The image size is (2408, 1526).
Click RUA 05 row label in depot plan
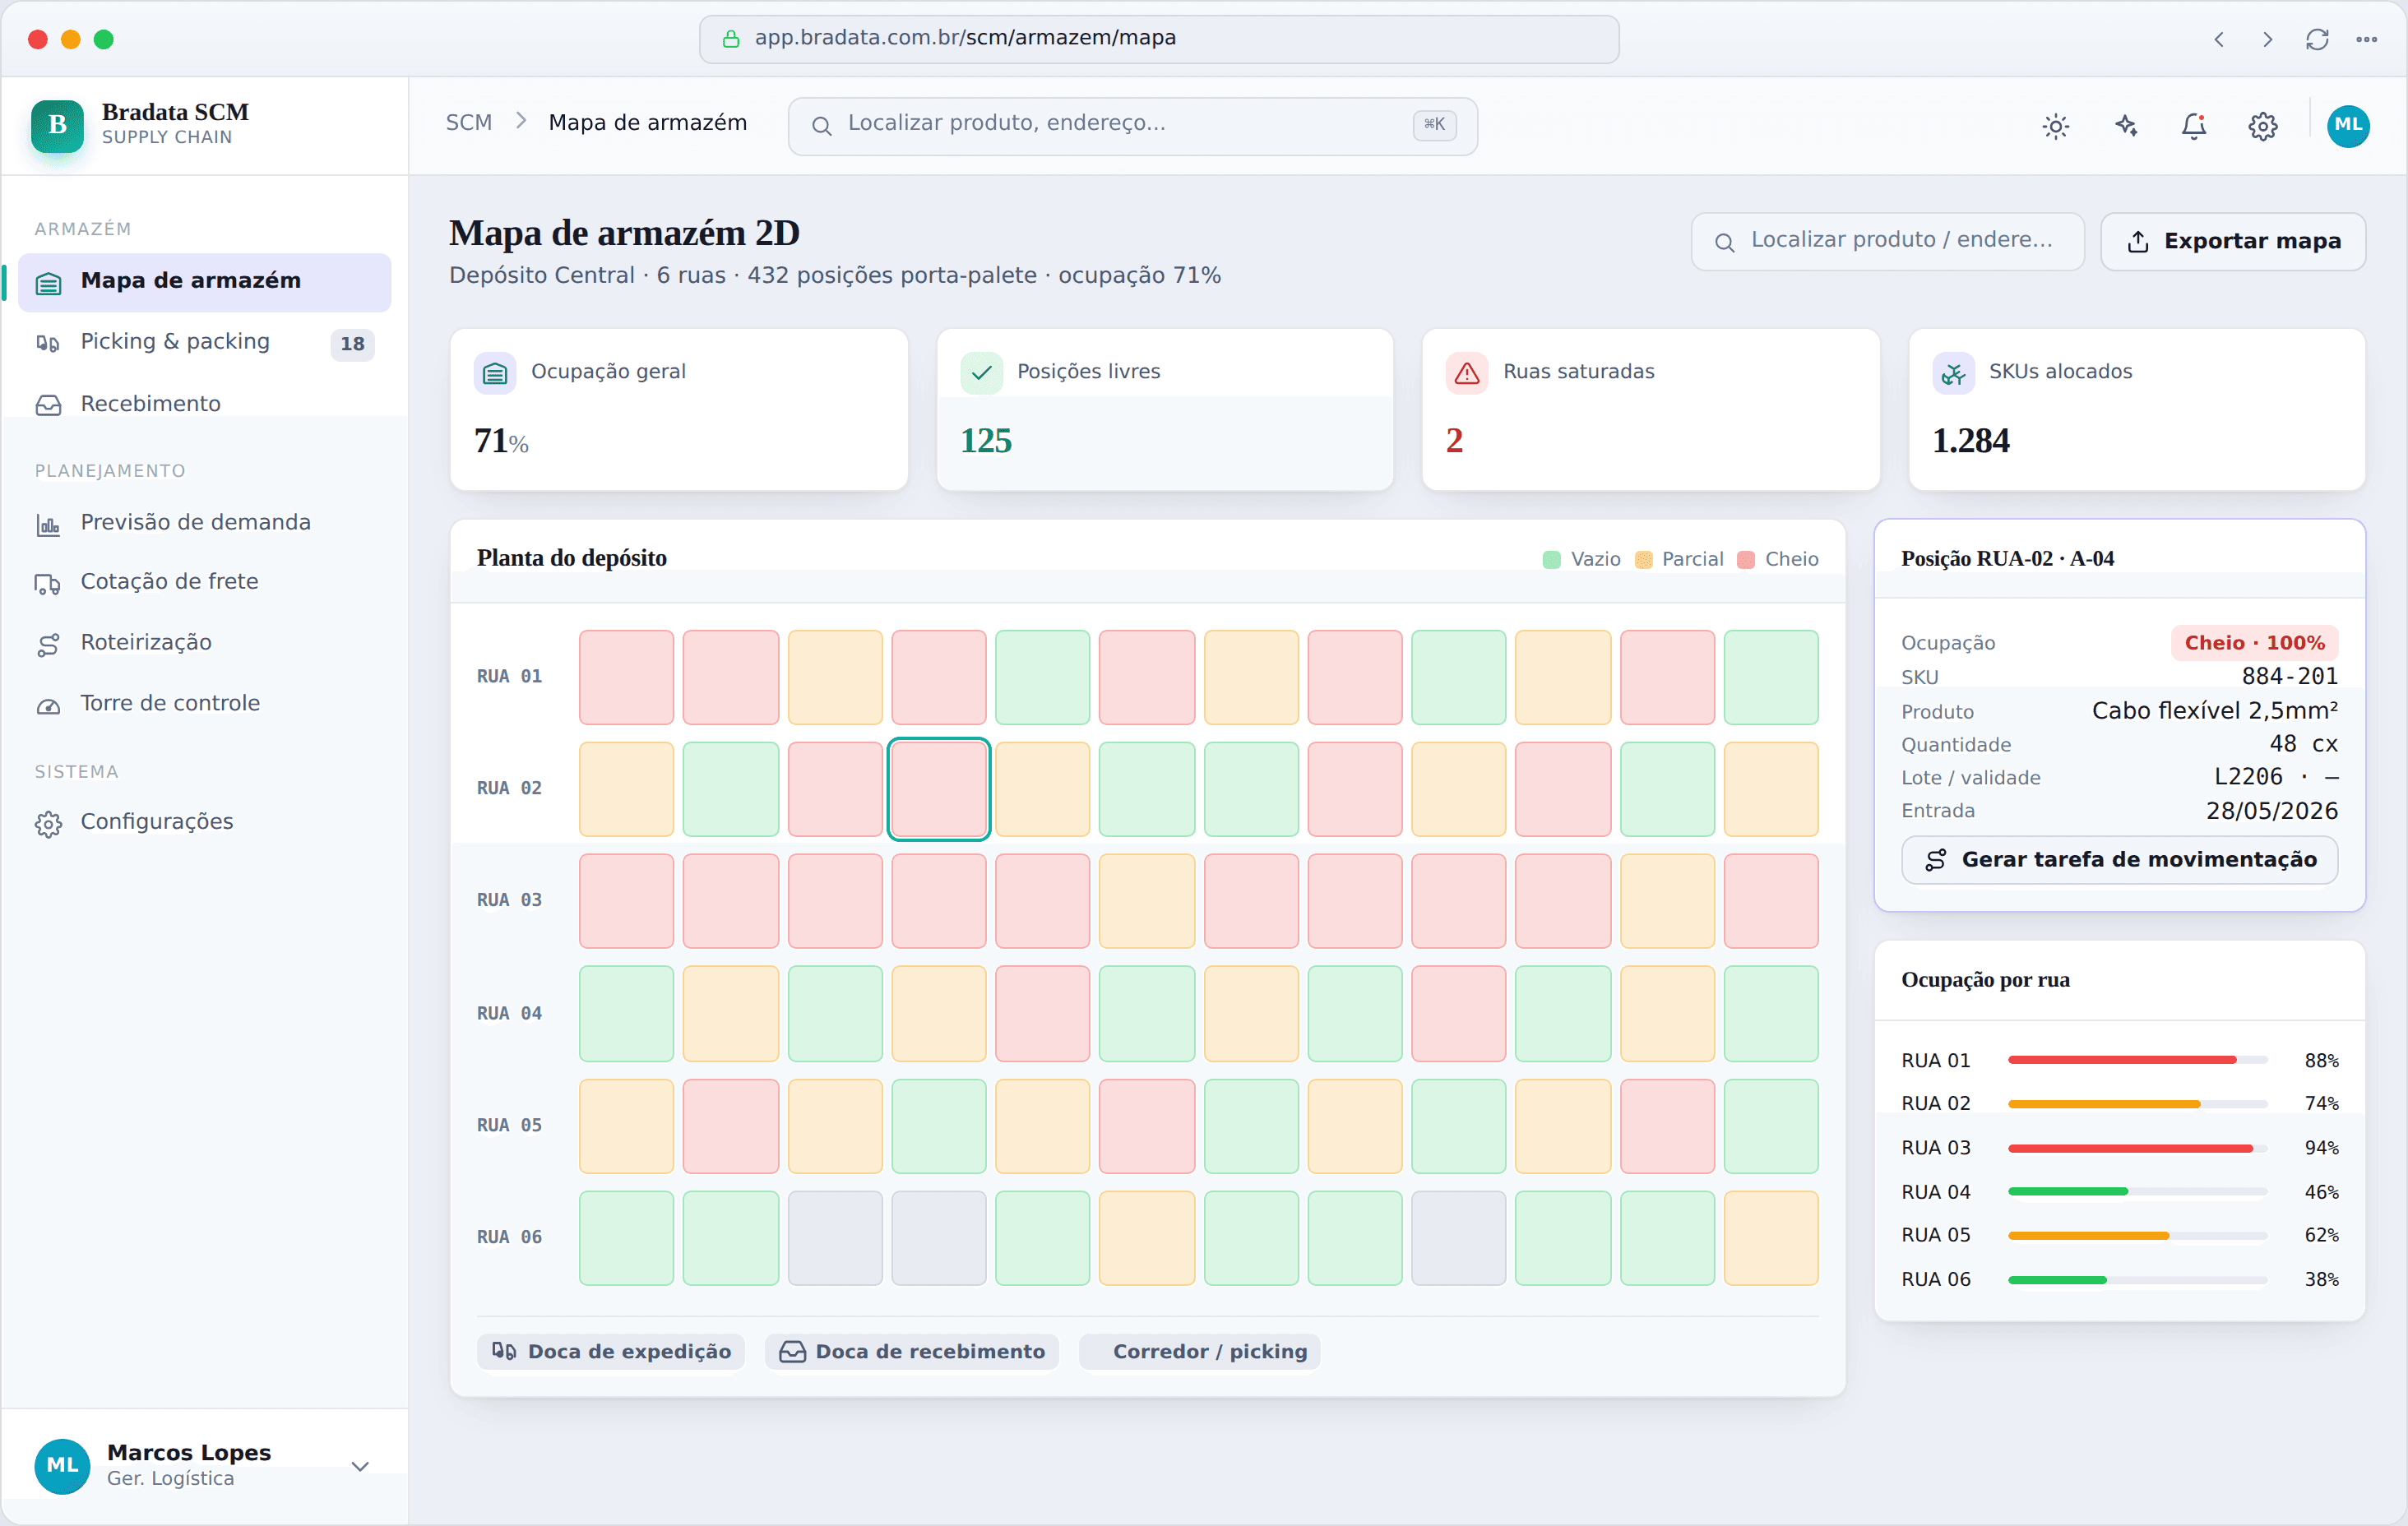pos(509,1126)
